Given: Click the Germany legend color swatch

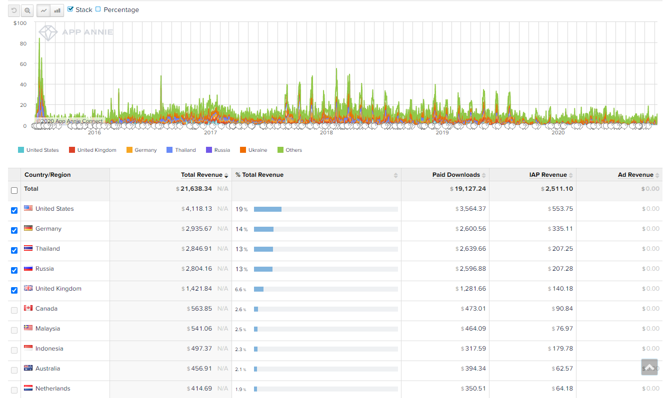Looking at the screenshot, I should (x=129, y=150).
